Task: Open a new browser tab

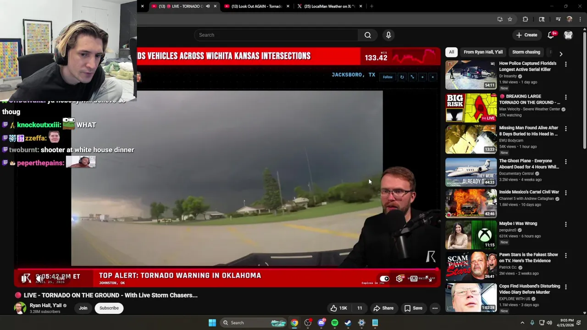Action: (x=371, y=6)
